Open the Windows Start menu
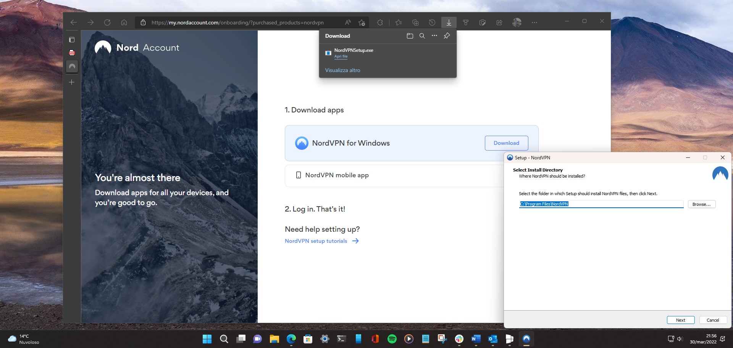 (207, 339)
